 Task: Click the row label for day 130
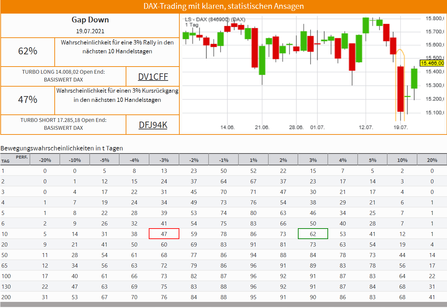5,286
